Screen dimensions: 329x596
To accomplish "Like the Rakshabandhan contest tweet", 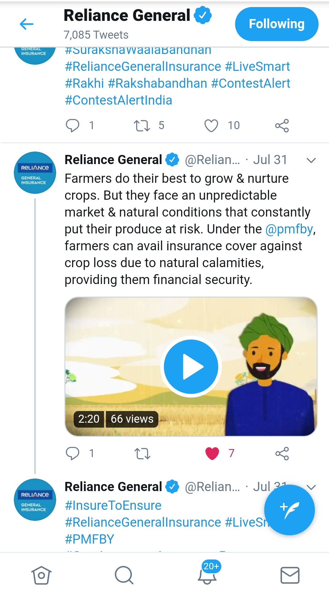I will pos(211,125).
